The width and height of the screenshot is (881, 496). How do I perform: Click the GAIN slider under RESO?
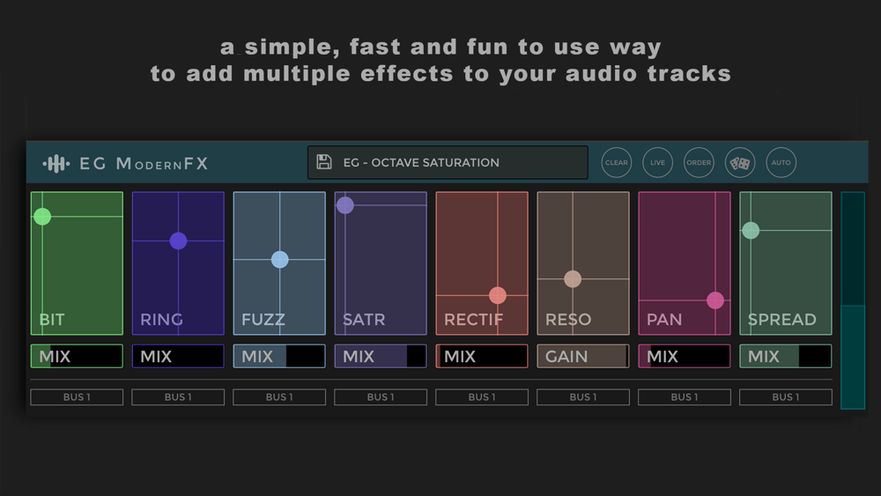583,356
